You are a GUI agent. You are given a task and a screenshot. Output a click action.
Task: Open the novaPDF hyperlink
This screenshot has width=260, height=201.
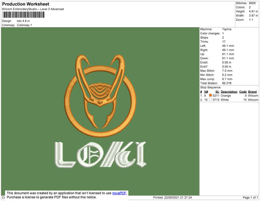pyautogui.click(x=119, y=193)
